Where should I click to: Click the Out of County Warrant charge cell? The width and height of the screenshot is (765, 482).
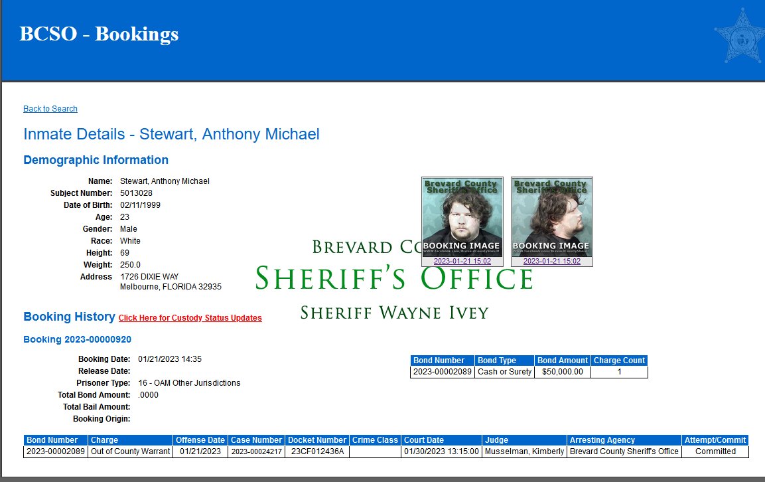click(x=131, y=451)
